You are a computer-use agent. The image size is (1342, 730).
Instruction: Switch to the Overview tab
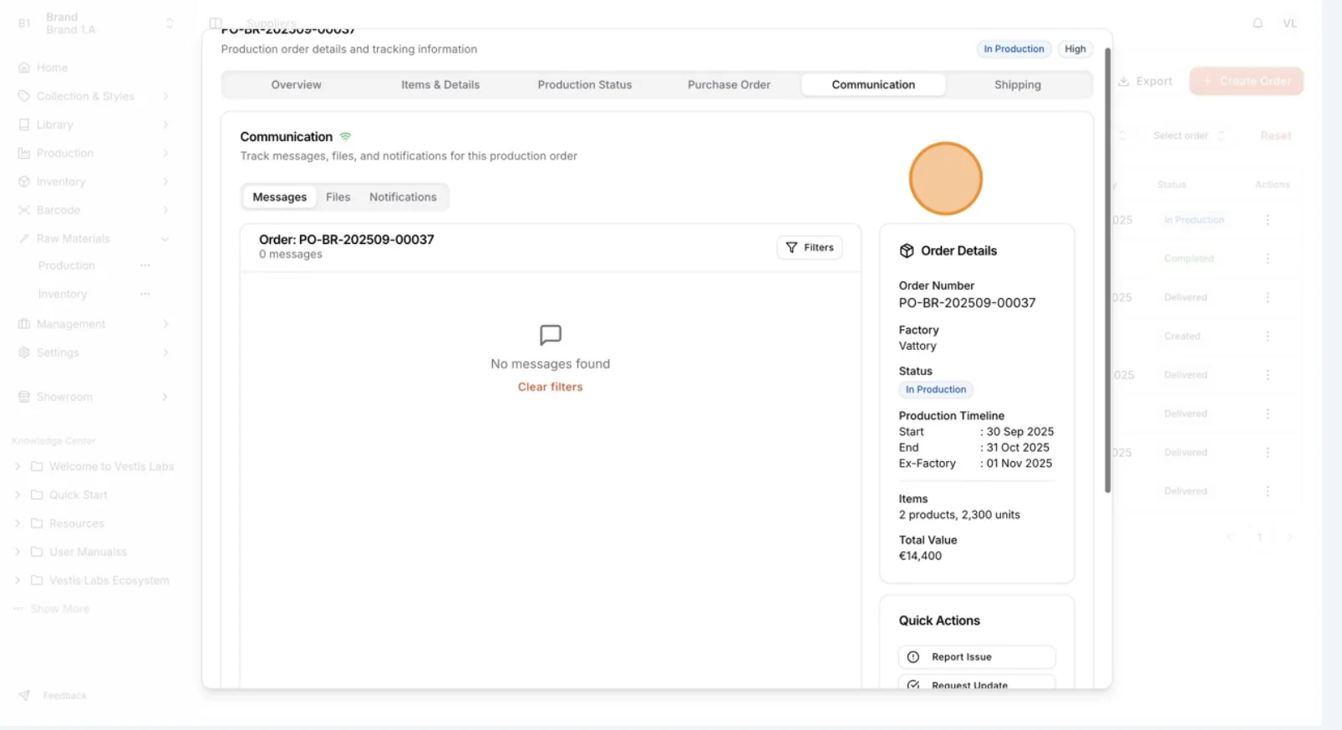(x=296, y=84)
